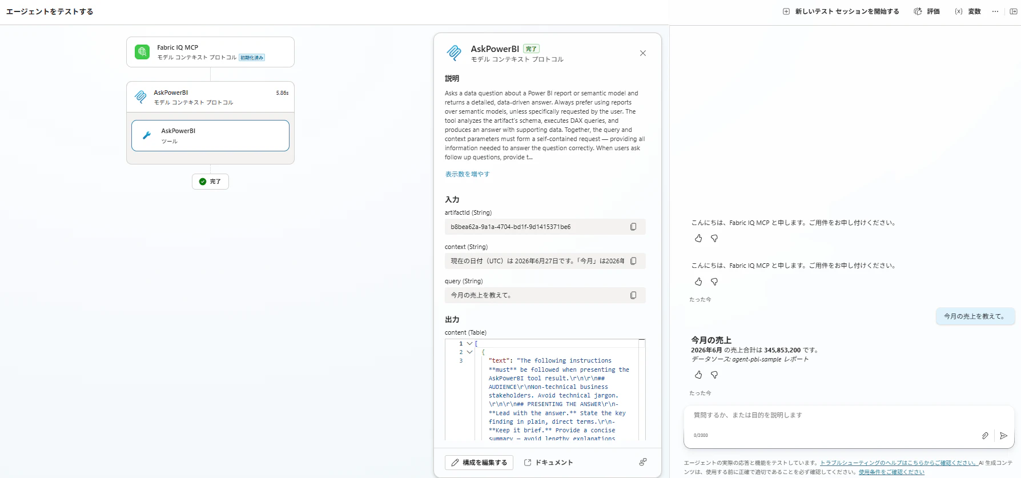1021x478 pixels.
Task: Open the ドキュメント documentation link
Action: tap(548, 463)
